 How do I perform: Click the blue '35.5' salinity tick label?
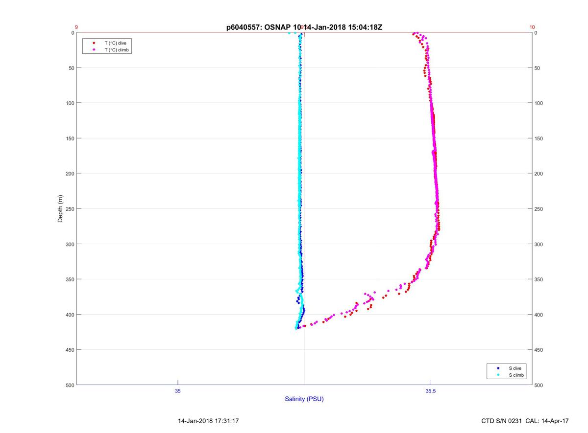point(431,391)
